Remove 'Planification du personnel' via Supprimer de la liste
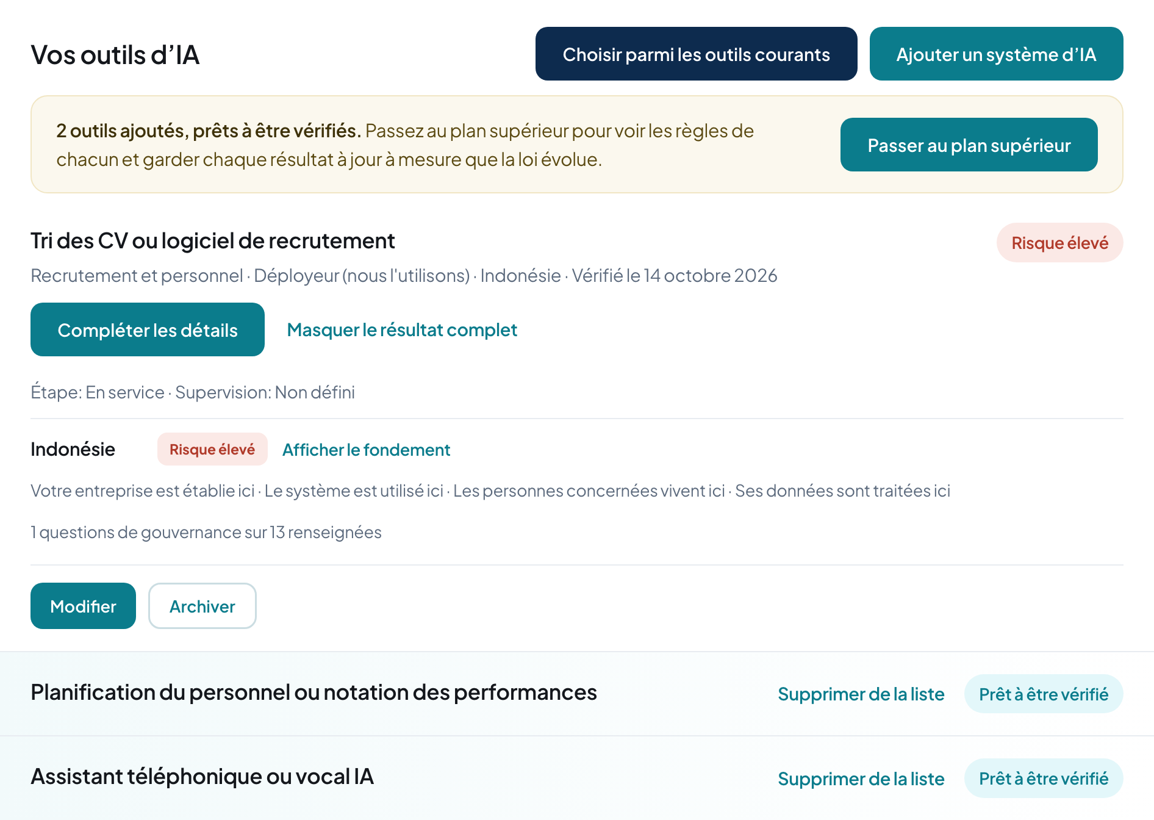This screenshot has width=1154, height=820. click(861, 694)
